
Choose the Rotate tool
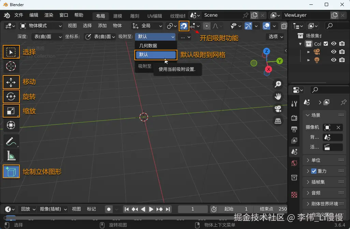point(11,96)
